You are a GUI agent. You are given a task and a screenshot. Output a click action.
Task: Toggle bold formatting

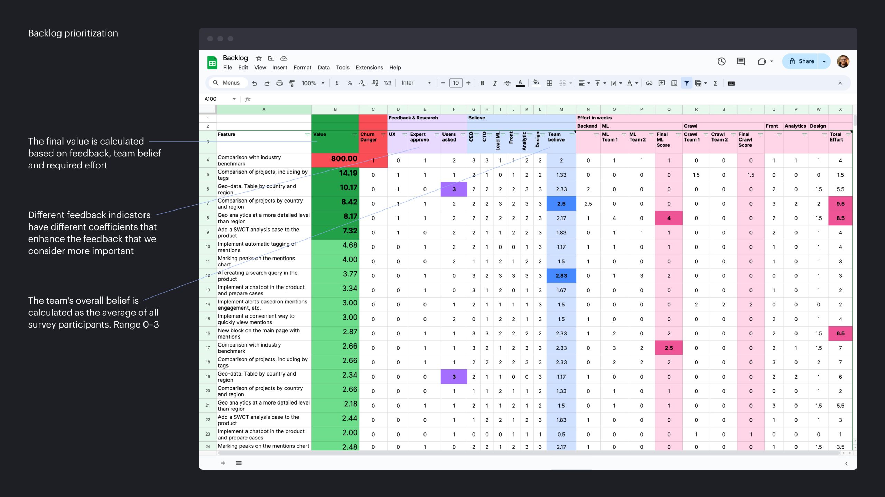[482, 83]
